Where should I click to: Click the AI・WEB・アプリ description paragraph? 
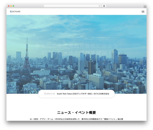point(76,119)
